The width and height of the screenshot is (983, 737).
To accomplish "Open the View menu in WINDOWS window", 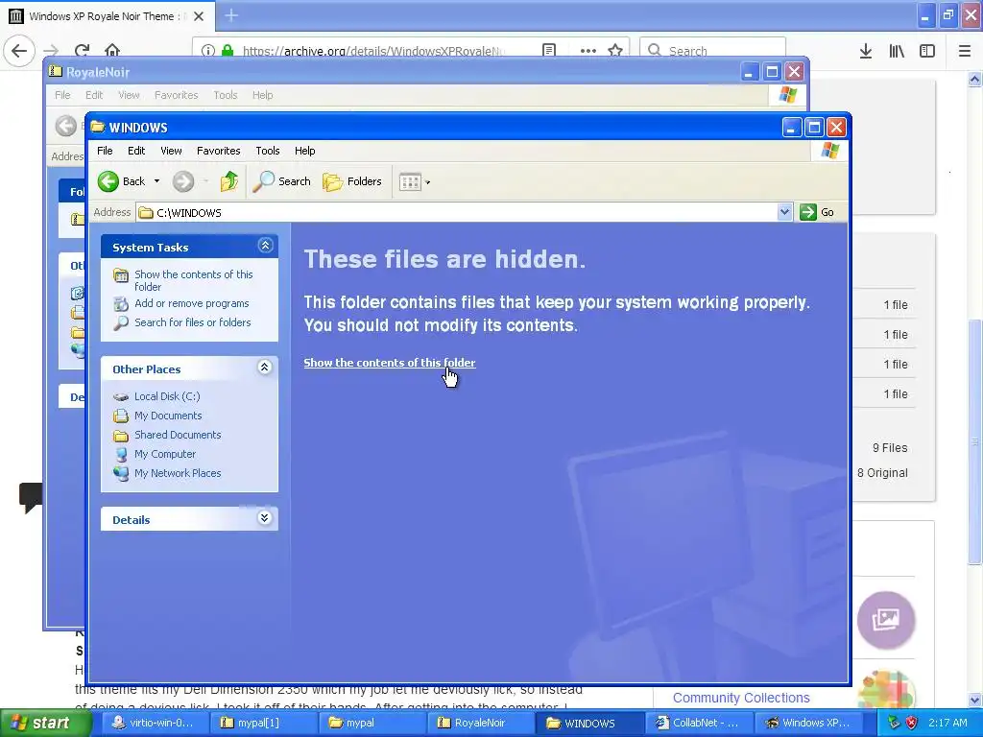I will (x=171, y=151).
